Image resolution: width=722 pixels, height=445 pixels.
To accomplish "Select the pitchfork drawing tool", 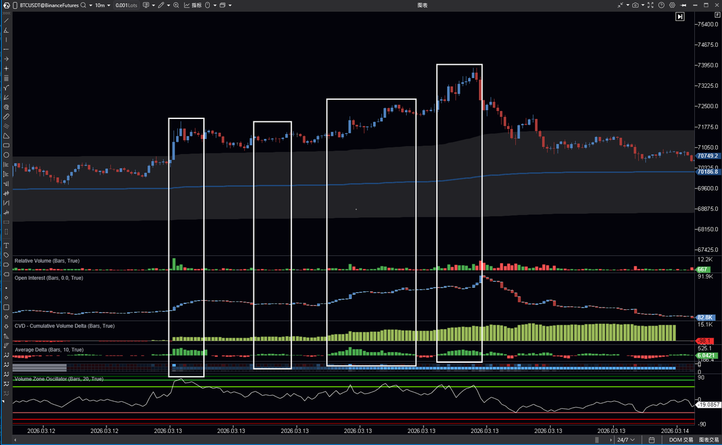I will [6, 88].
